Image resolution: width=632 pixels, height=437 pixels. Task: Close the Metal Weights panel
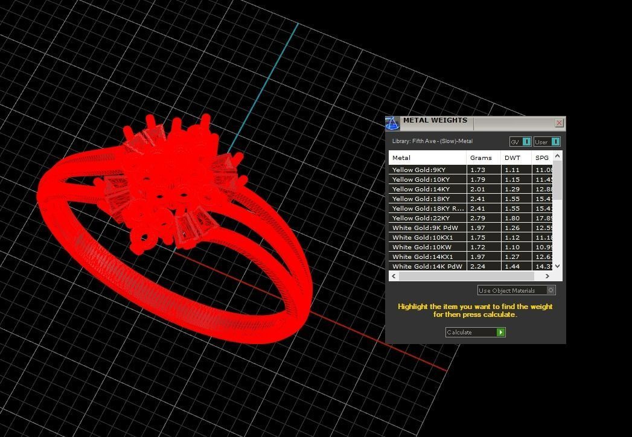pos(559,123)
